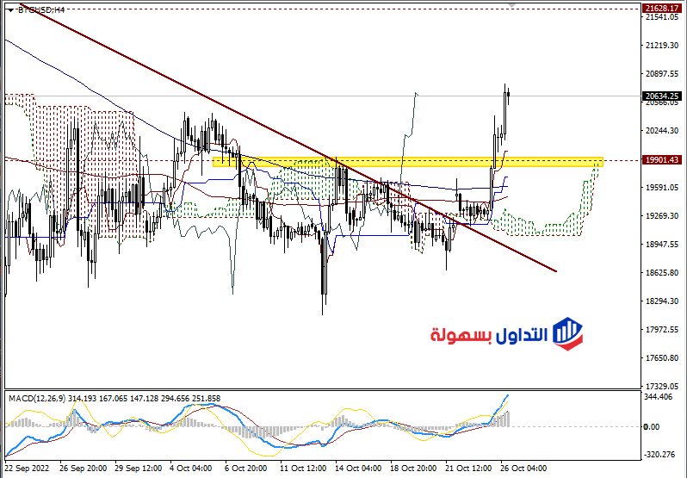The image size is (687, 478).
Task: Click the gray chart shift triangle marker
Action: (x=511, y=5)
